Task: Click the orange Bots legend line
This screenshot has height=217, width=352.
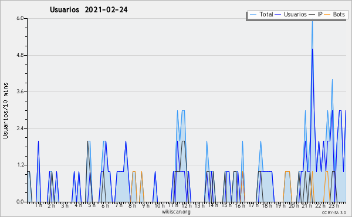Action: pyautogui.click(x=327, y=14)
